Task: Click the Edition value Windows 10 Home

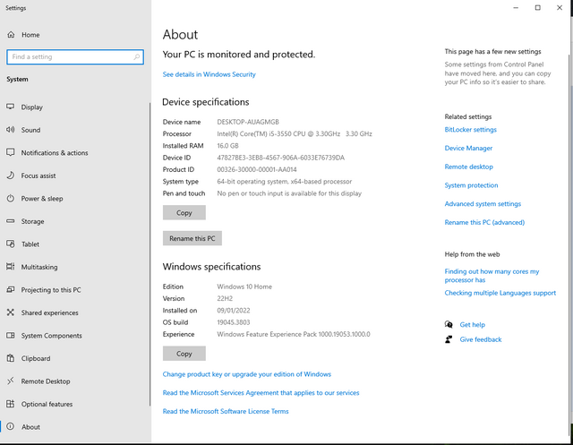Action: [x=244, y=287]
